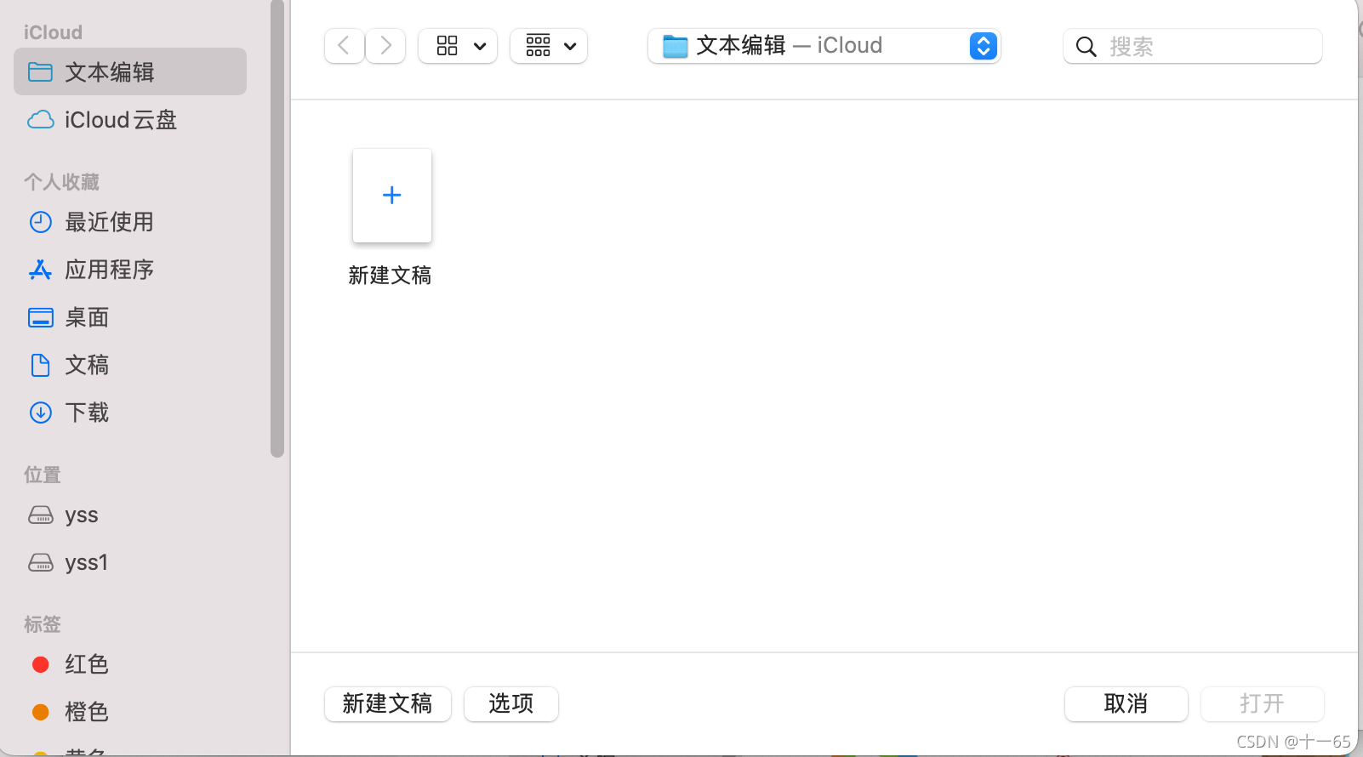Click the 新建文稿 button at bottom left
The width and height of the screenshot is (1363, 757).
[388, 704]
